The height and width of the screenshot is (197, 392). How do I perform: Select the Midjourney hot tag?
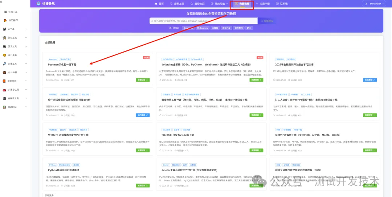pos(202,28)
